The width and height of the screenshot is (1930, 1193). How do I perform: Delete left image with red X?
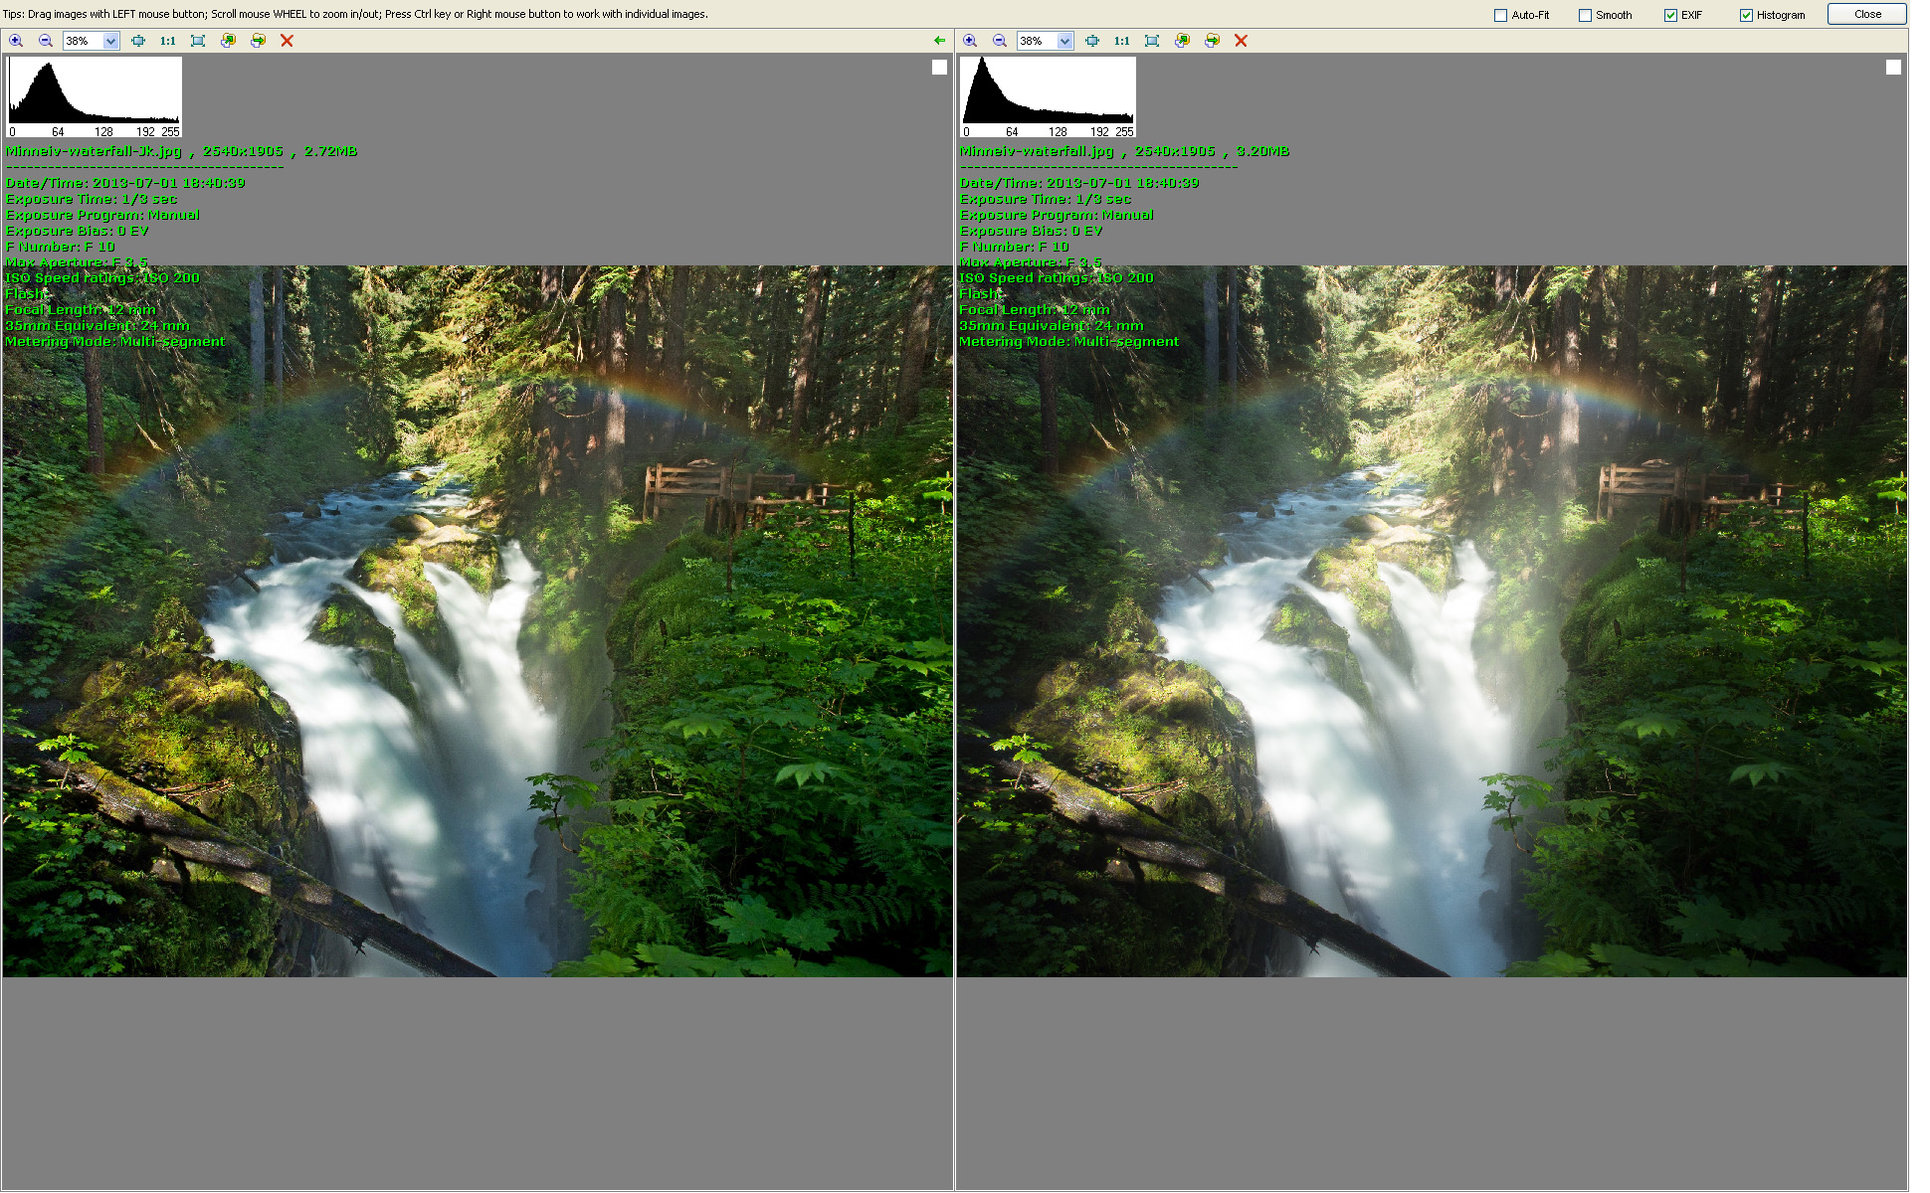[287, 41]
